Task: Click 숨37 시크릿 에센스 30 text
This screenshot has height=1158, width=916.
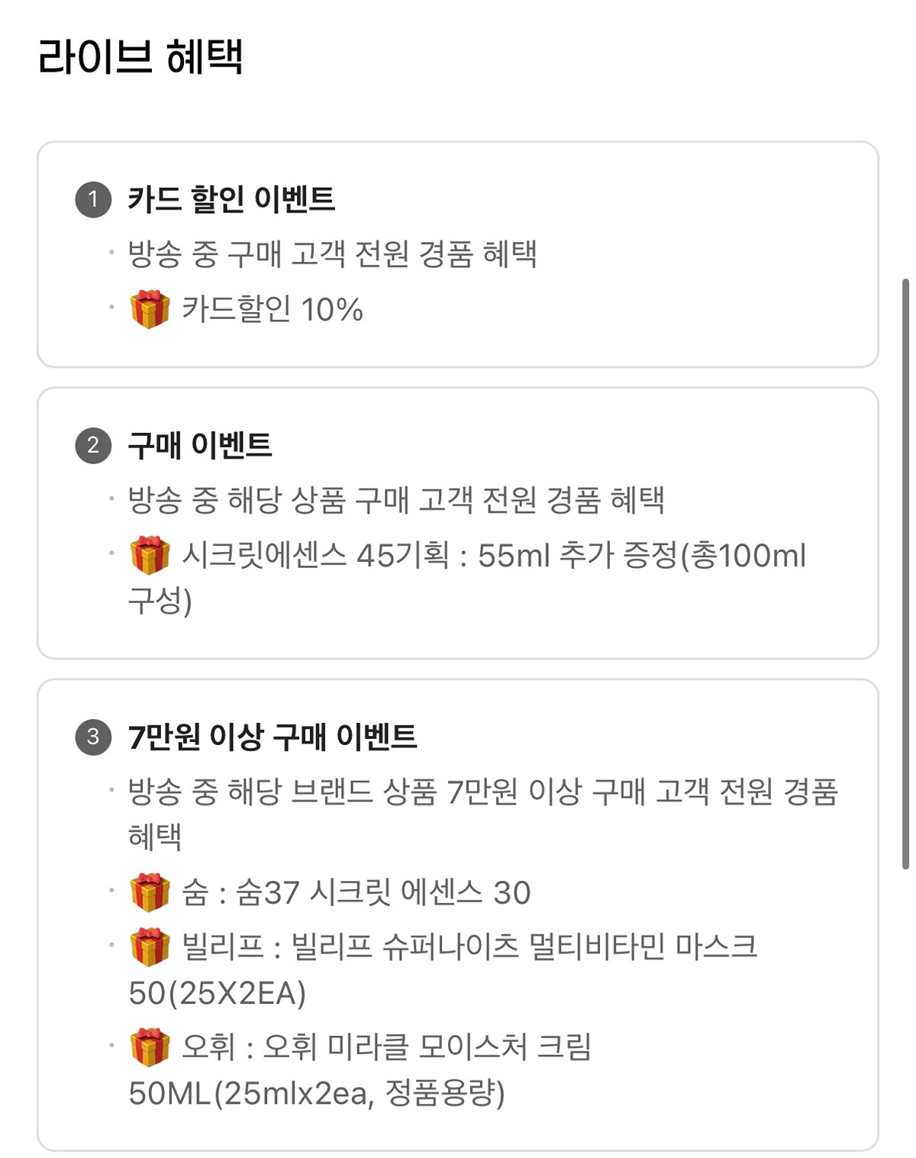Action: 382,892
